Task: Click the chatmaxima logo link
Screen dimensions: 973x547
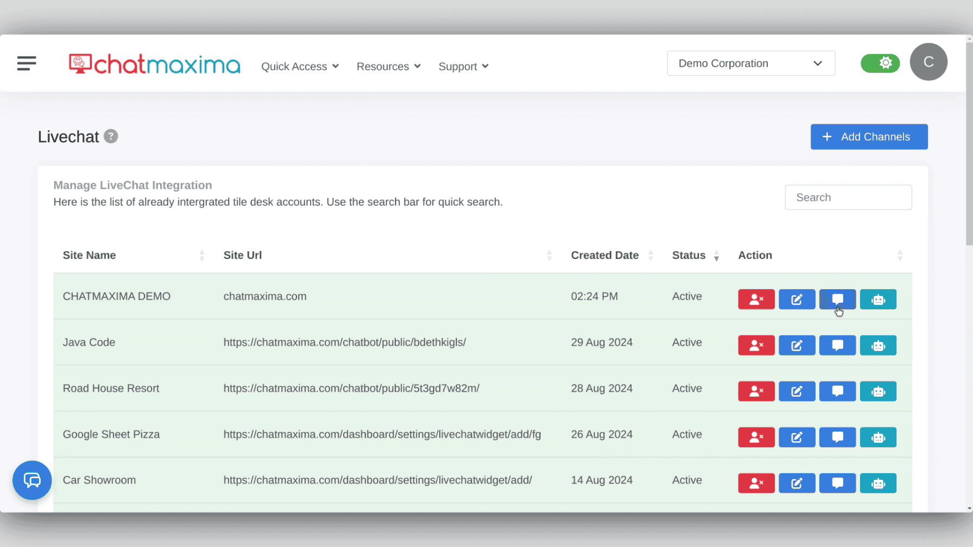Action: pos(154,64)
